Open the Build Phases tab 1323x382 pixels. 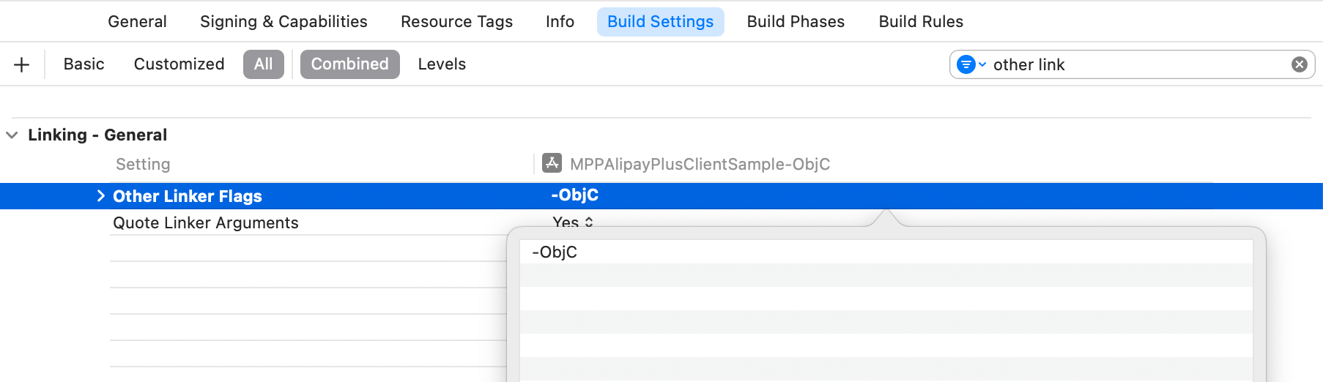796,22
